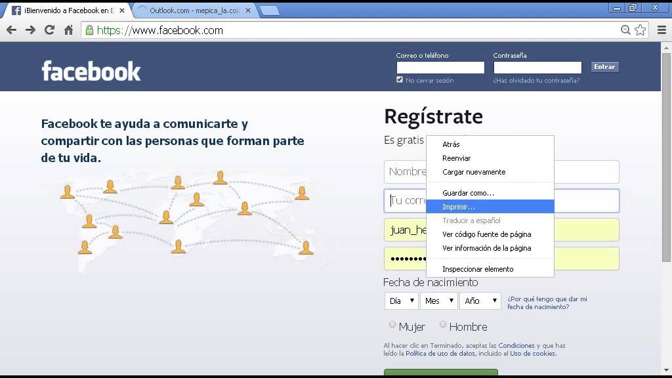Click the green sign-up button at the bottom

point(440,371)
